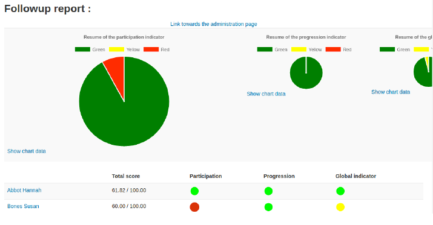This screenshot has height=225, width=433.
Task: Click the Participation column header
Action: pyautogui.click(x=205, y=176)
